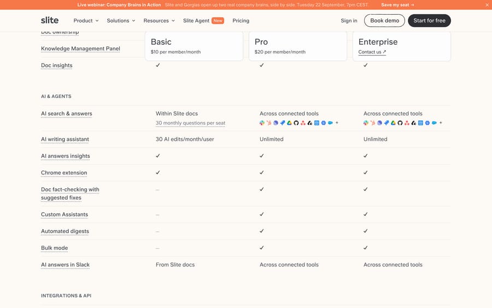Click the blue hexagon icon in Pro column

[x=324, y=123]
